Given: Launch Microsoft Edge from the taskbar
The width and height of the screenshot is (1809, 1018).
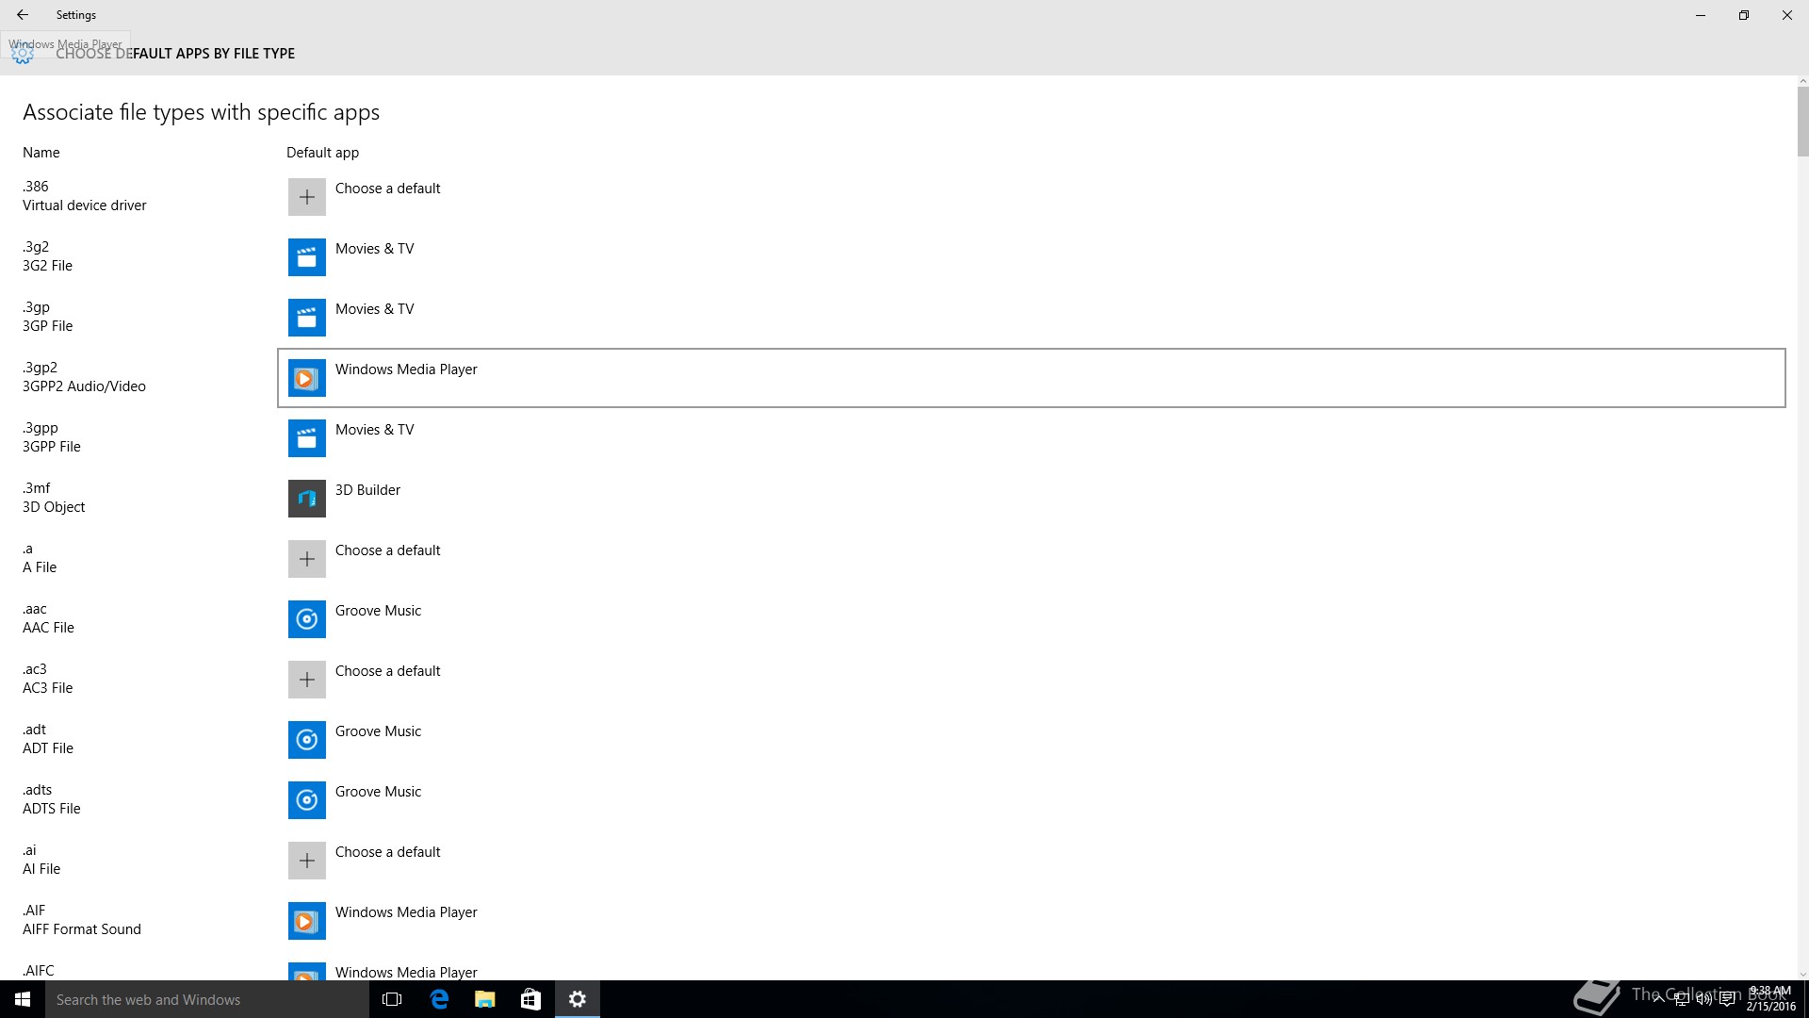Looking at the screenshot, I should (x=438, y=999).
